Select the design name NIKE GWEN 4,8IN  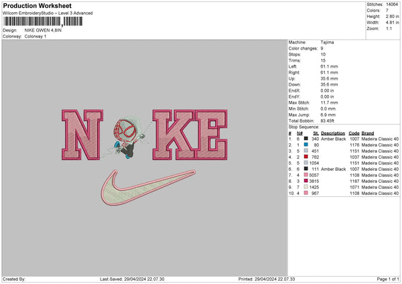pyautogui.click(x=43, y=30)
